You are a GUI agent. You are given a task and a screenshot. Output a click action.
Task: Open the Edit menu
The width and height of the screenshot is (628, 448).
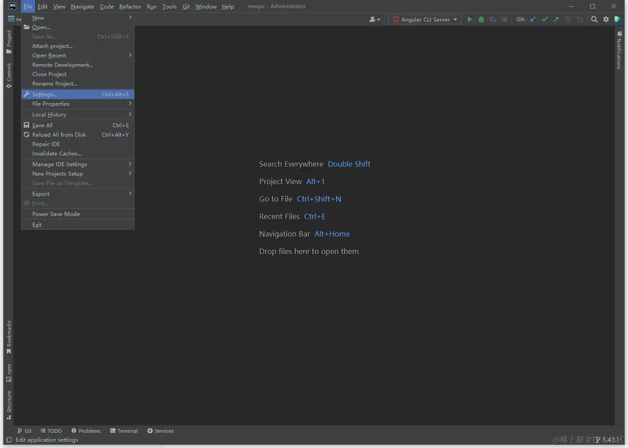tap(43, 6)
